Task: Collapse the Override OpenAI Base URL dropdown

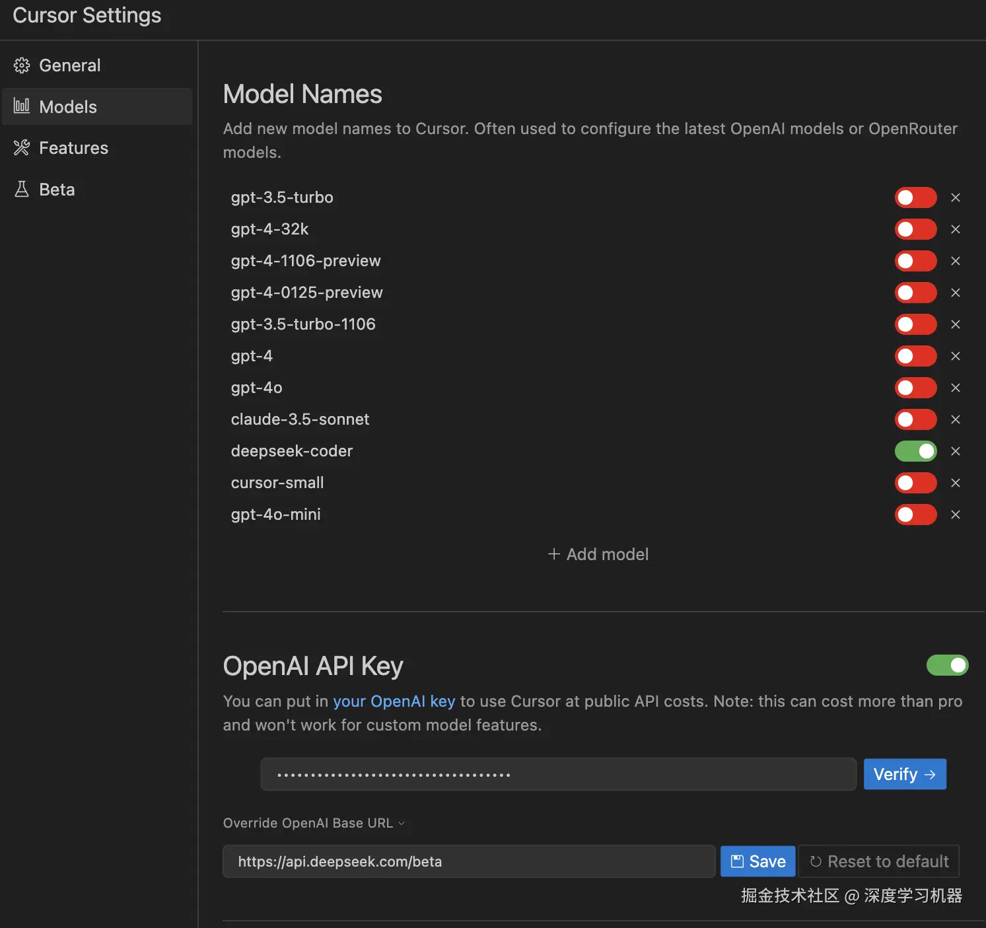Action: point(401,823)
